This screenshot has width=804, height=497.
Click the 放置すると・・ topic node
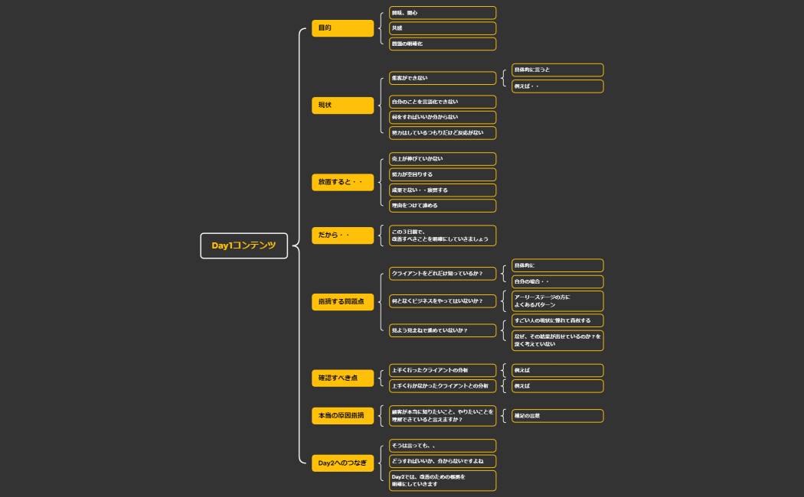click(x=342, y=182)
